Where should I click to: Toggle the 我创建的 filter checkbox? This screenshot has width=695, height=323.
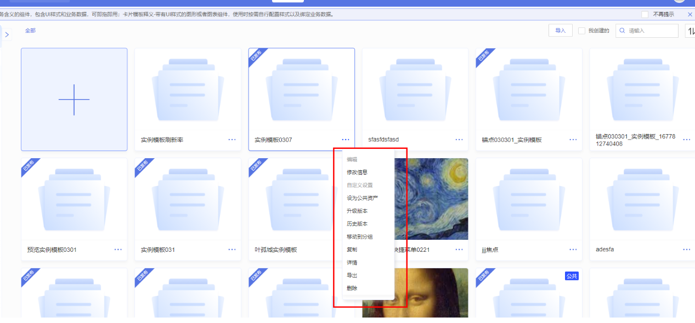[581, 31]
